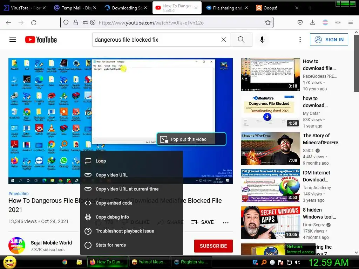This screenshot has width=359, height=269.
Task: Switch to Register via taskbar window
Action: pyautogui.click(x=191, y=262)
